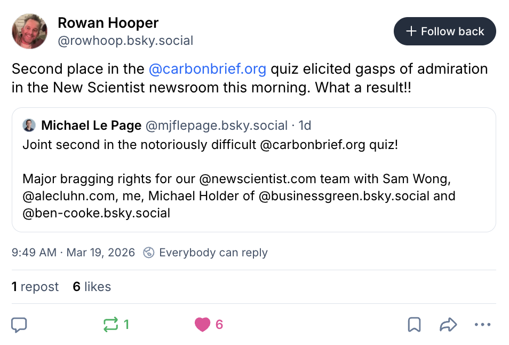
Task: Open the @carbonbrief.org link
Action: (x=208, y=69)
